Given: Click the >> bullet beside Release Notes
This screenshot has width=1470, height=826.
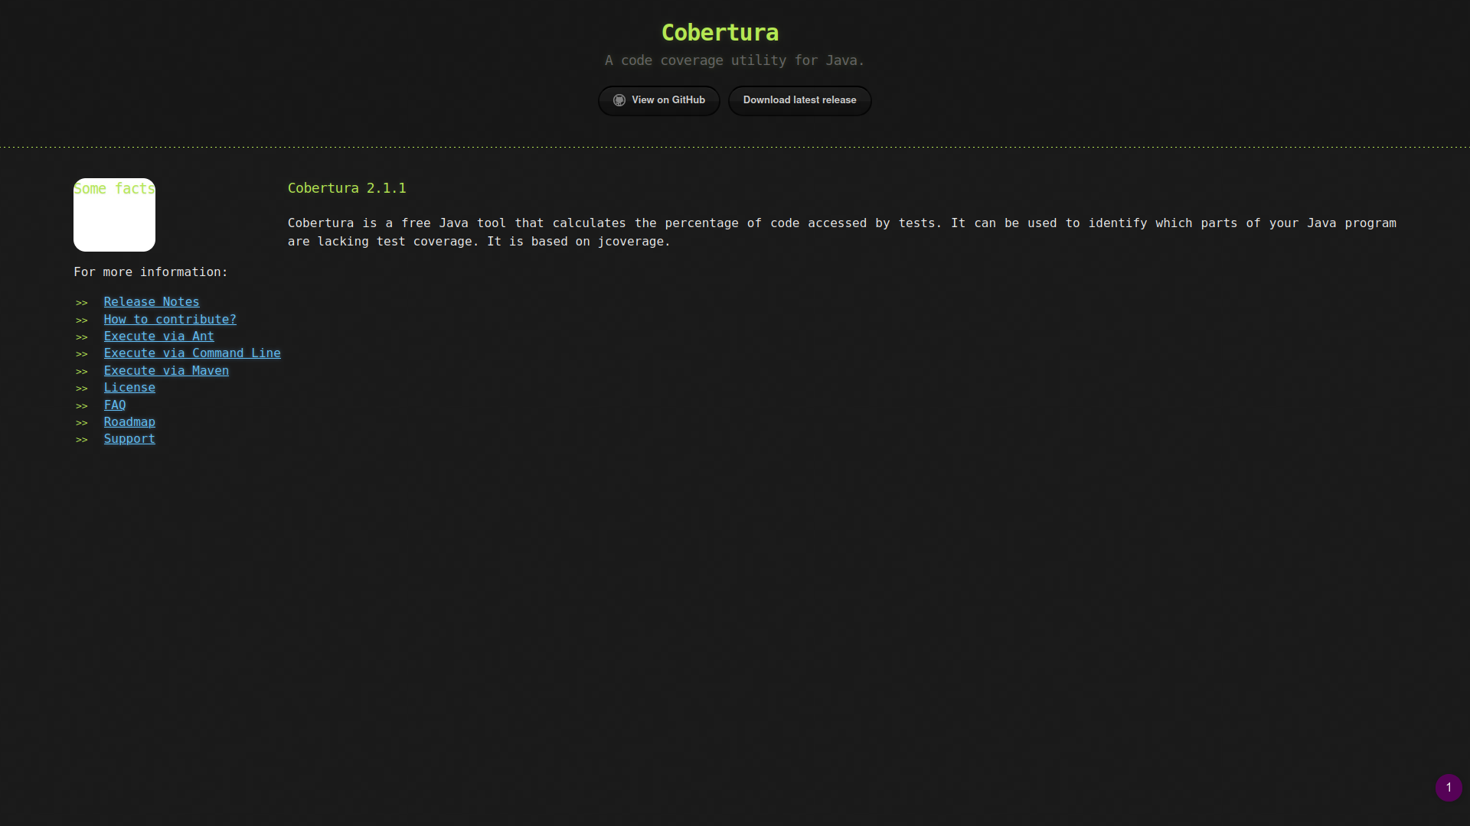Looking at the screenshot, I should point(82,303).
